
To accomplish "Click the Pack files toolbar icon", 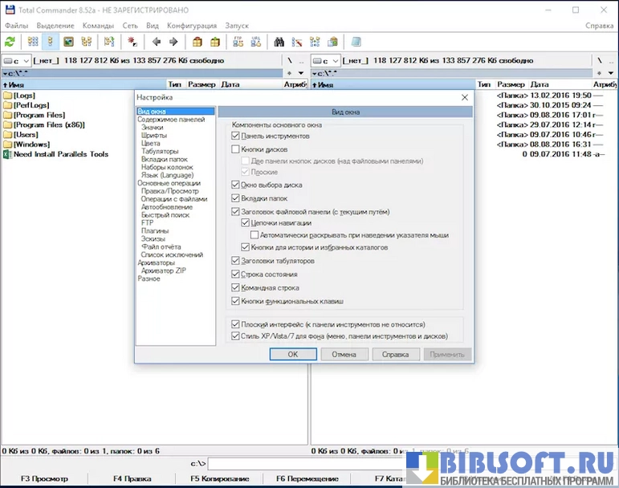I will (198, 42).
